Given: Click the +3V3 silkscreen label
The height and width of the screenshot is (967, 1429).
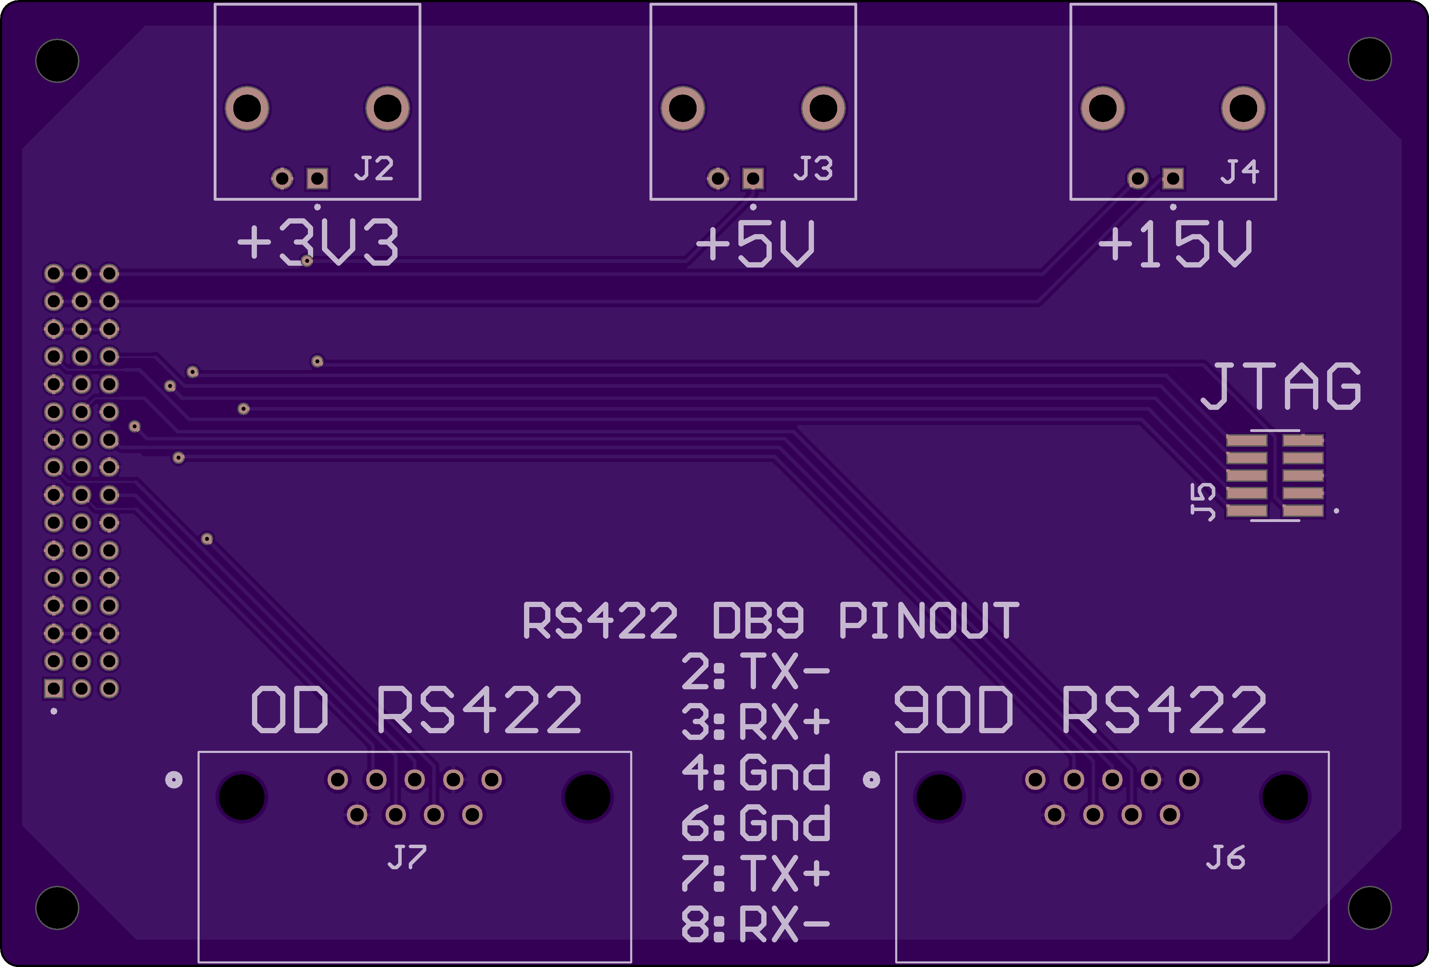Looking at the screenshot, I should (318, 244).
